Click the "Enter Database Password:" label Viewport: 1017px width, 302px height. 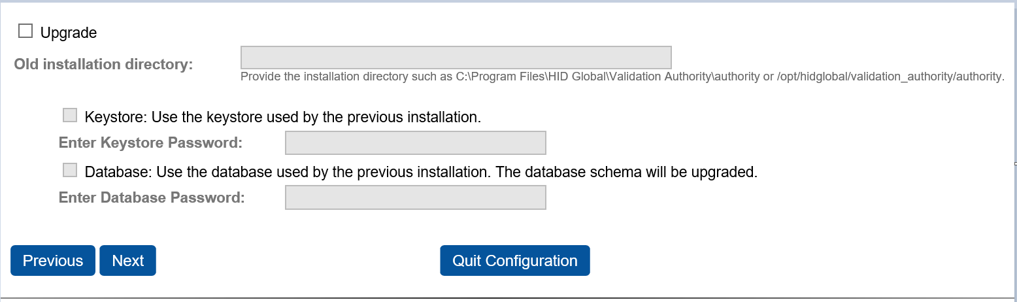click(x=152, y=197)
